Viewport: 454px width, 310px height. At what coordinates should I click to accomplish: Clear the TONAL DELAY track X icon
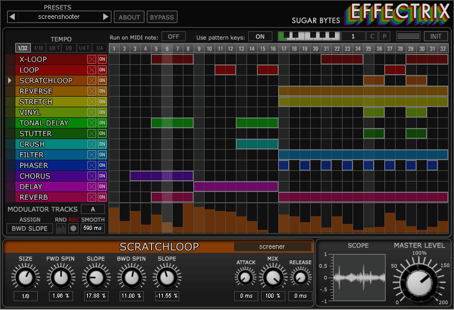point(91,123)
